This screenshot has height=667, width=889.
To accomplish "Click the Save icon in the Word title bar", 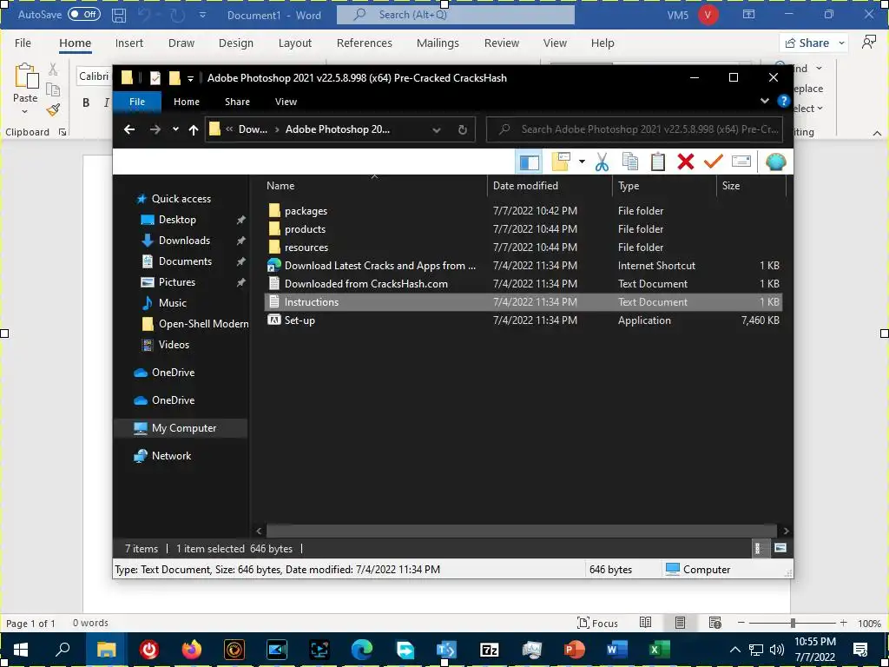I will [x=118, y=15].
